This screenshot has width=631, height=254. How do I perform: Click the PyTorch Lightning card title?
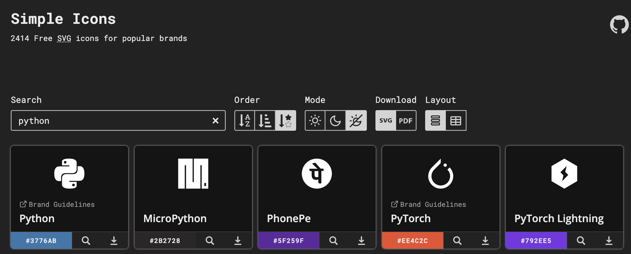click(559, 219)
